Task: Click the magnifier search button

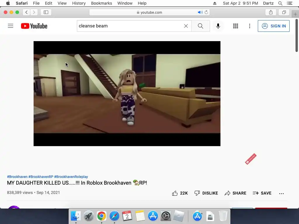Action: coord(200,26)
